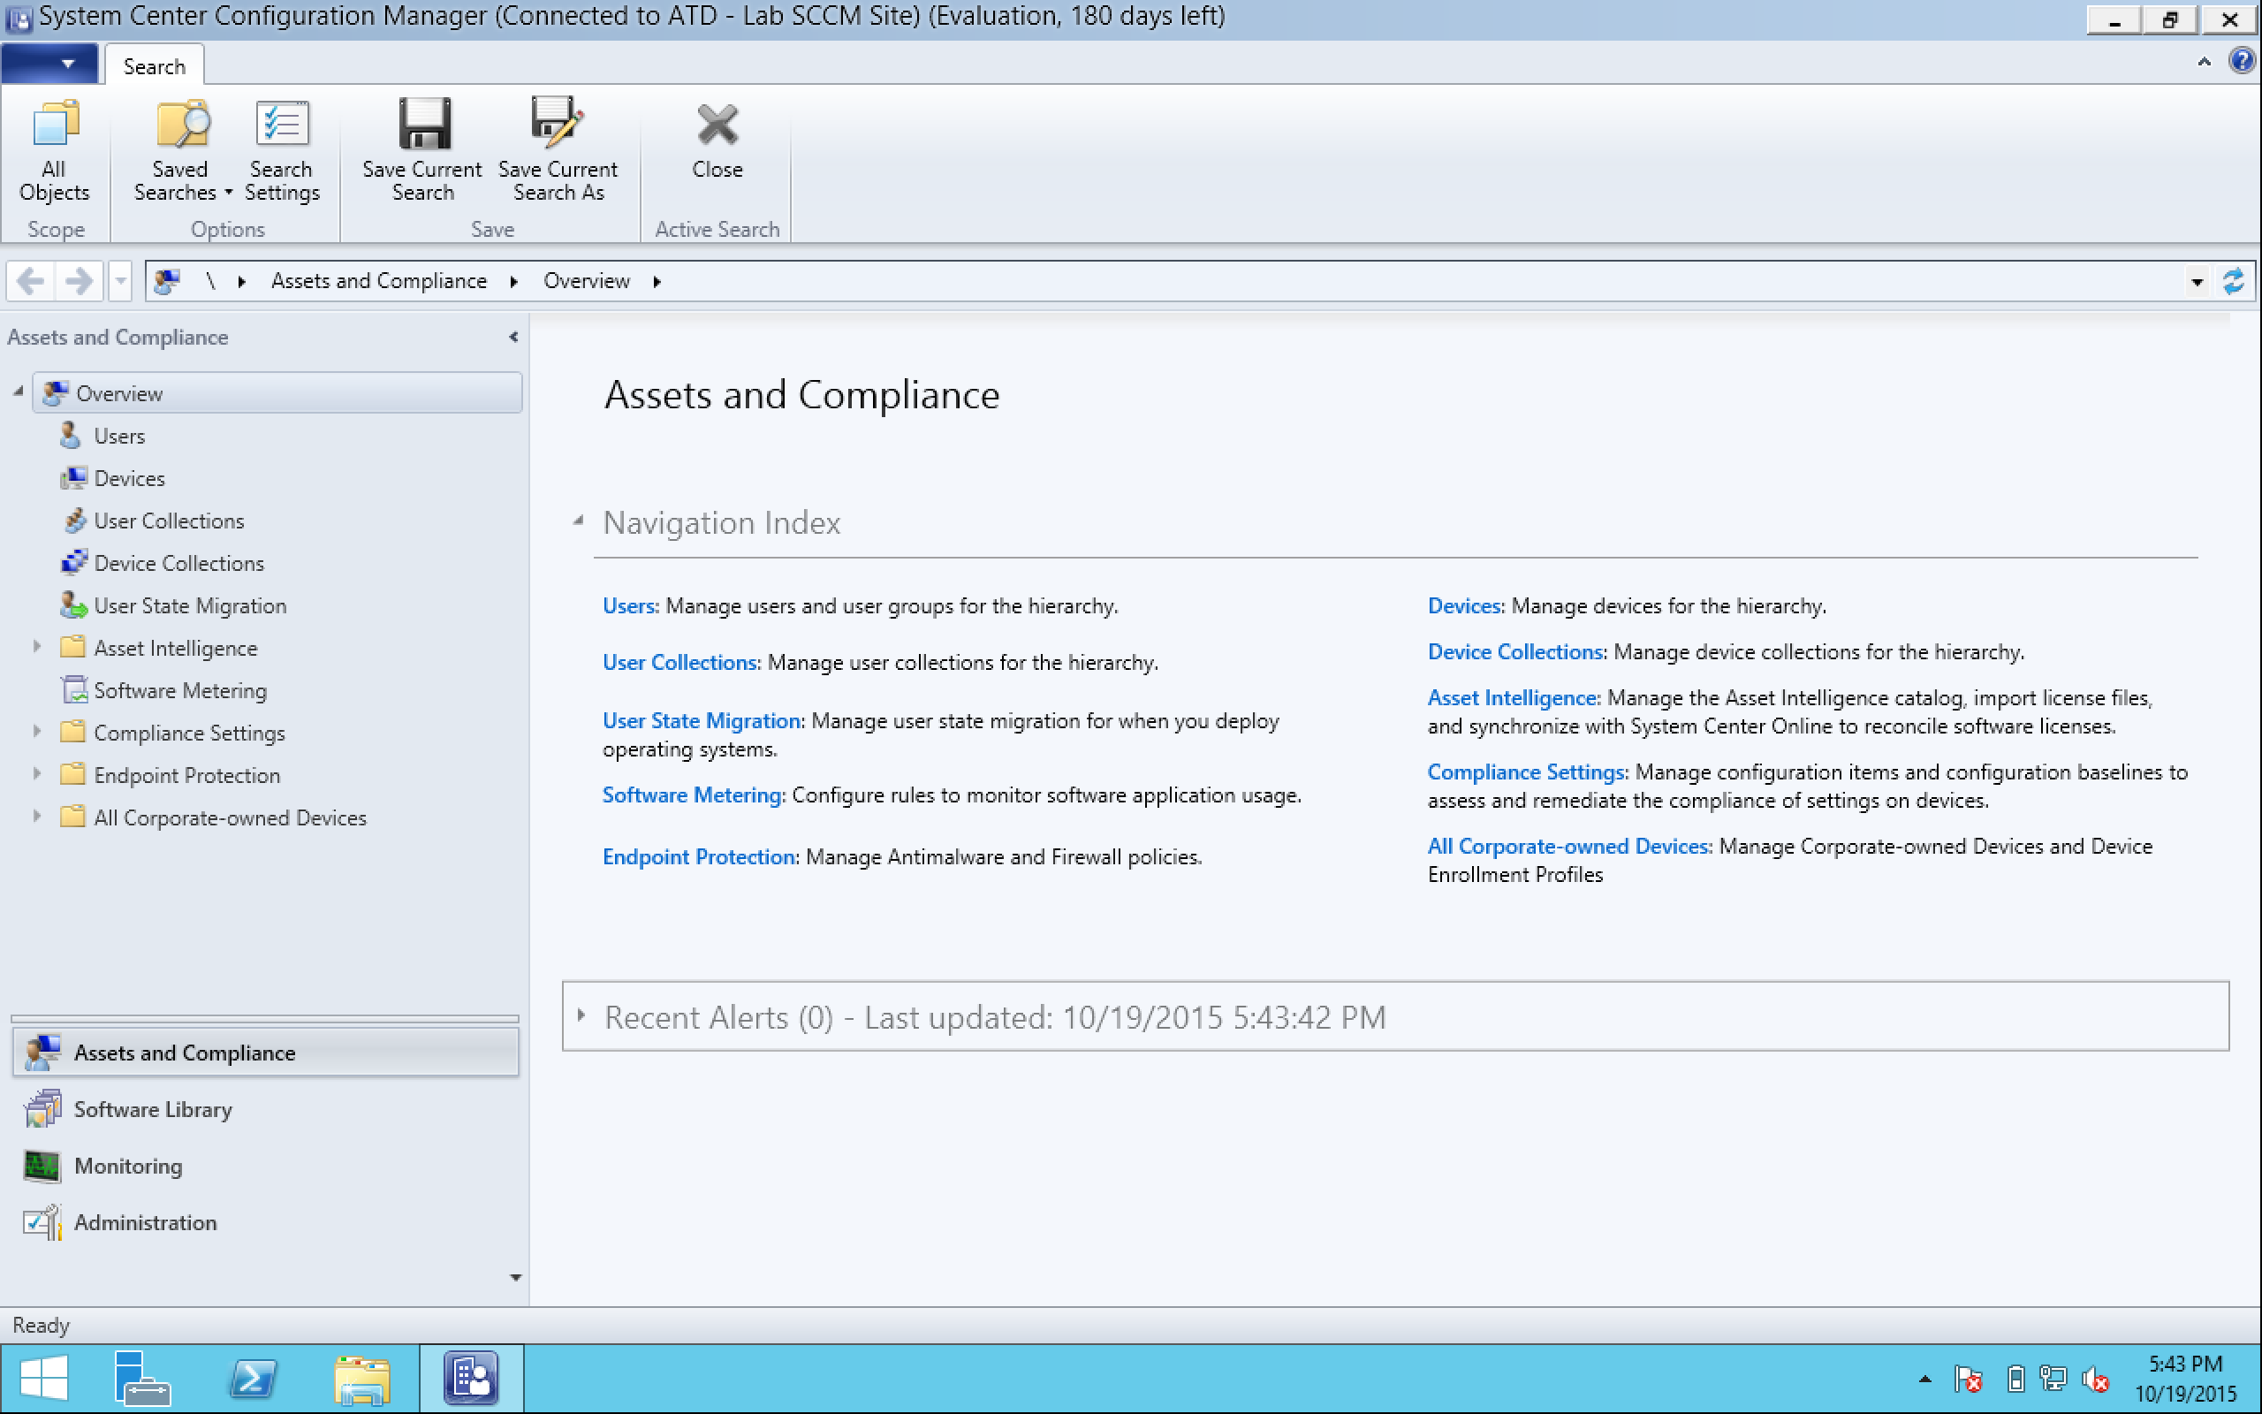
Task: Expand the Recent Alerts section
Action: pos(581,1015)
